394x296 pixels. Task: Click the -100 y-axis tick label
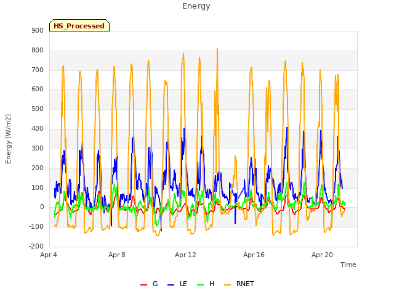pos(36,226)
